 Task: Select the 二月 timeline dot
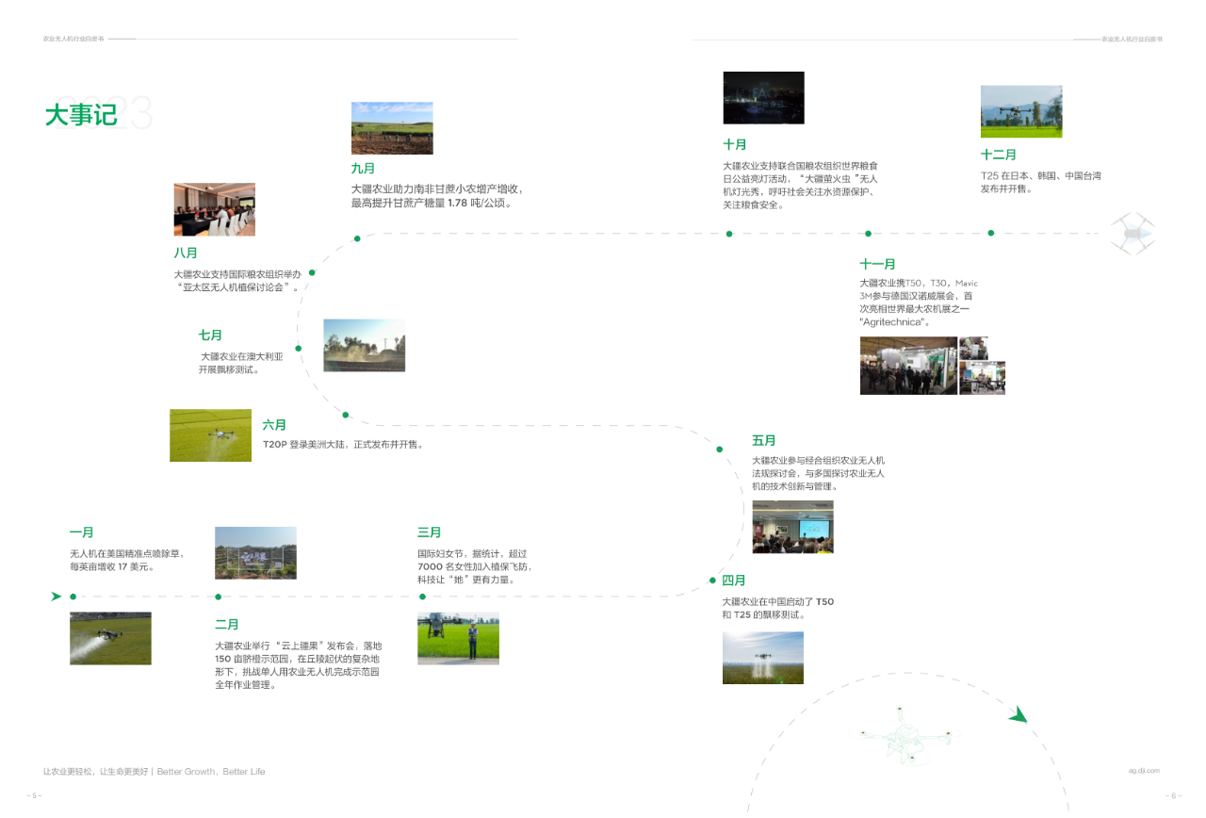(218, 597)
